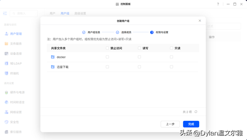Enable 读写 for docker
Image resolution: width=247 pixels, height=140 pixels.
pyautogui.click(x=139, y=57)
